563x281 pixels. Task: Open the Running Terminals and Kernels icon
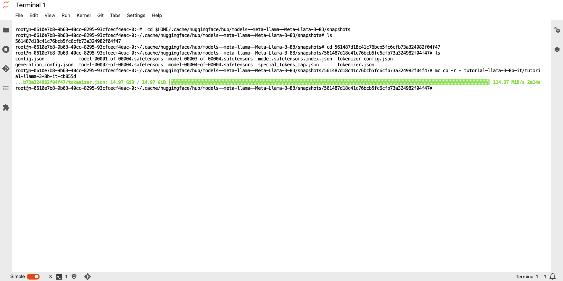point(6,49)
